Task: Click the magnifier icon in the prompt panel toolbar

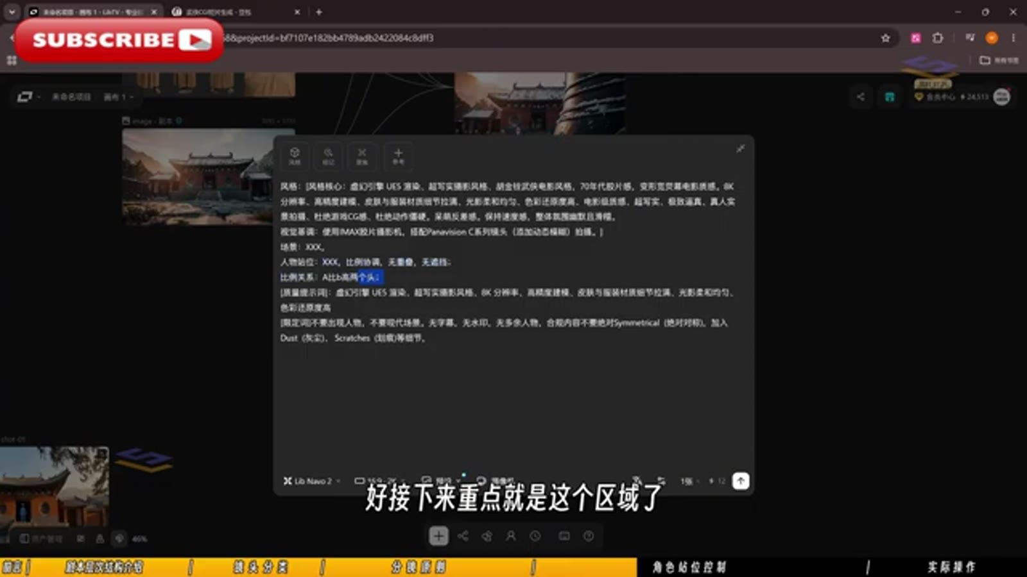Action: point(329,156)
